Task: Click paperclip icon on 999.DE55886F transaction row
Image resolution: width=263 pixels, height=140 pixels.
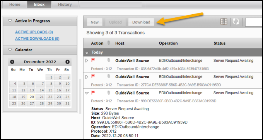Action: click(109, 93)
